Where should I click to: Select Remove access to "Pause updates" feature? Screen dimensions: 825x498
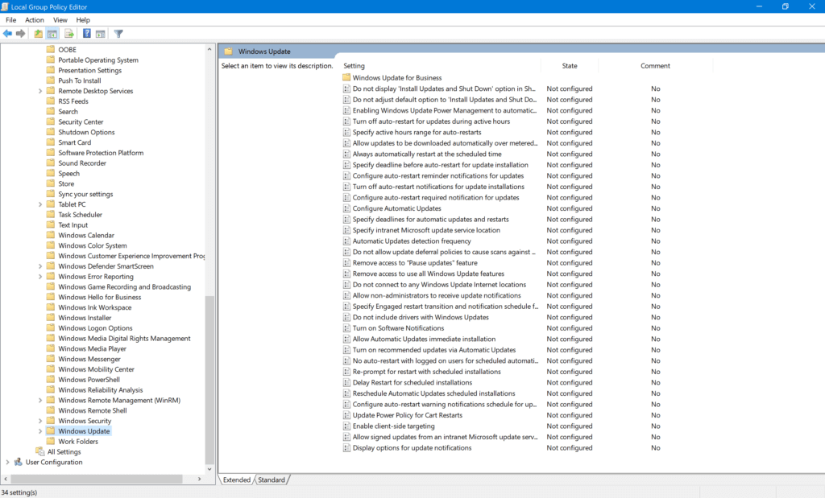pyautogui.click(x=415, y=262)
